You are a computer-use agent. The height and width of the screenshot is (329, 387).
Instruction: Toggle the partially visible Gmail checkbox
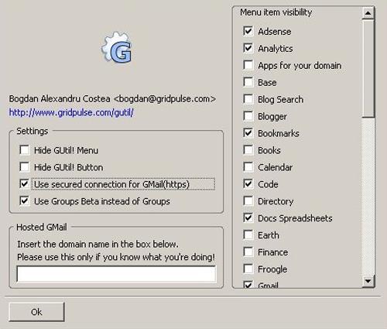[248, 284]
